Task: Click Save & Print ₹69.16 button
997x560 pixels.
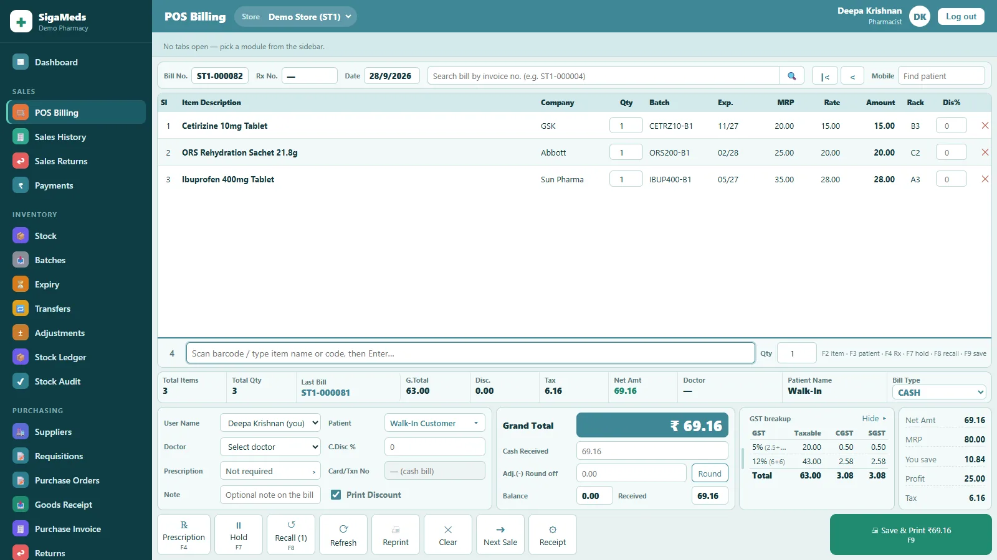Action: (x=911, y=534)
